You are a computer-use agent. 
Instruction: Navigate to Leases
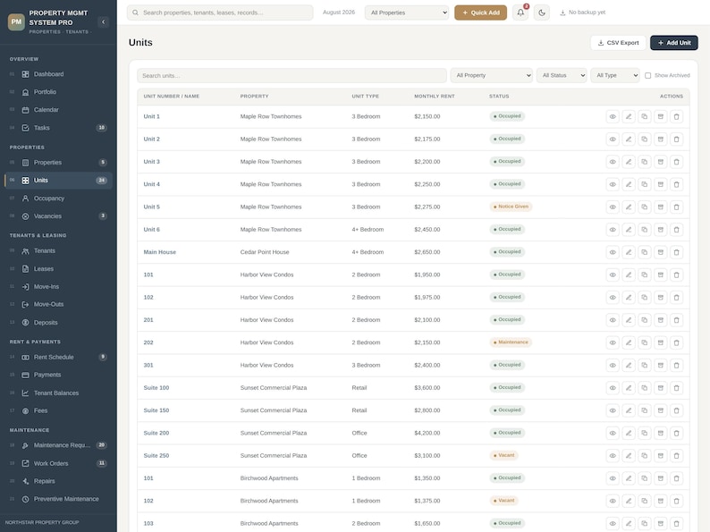click(x=58, y=269)
